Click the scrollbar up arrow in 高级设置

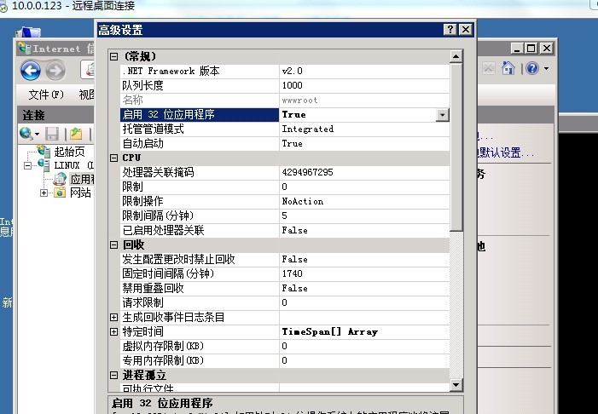tap(456, 57)
